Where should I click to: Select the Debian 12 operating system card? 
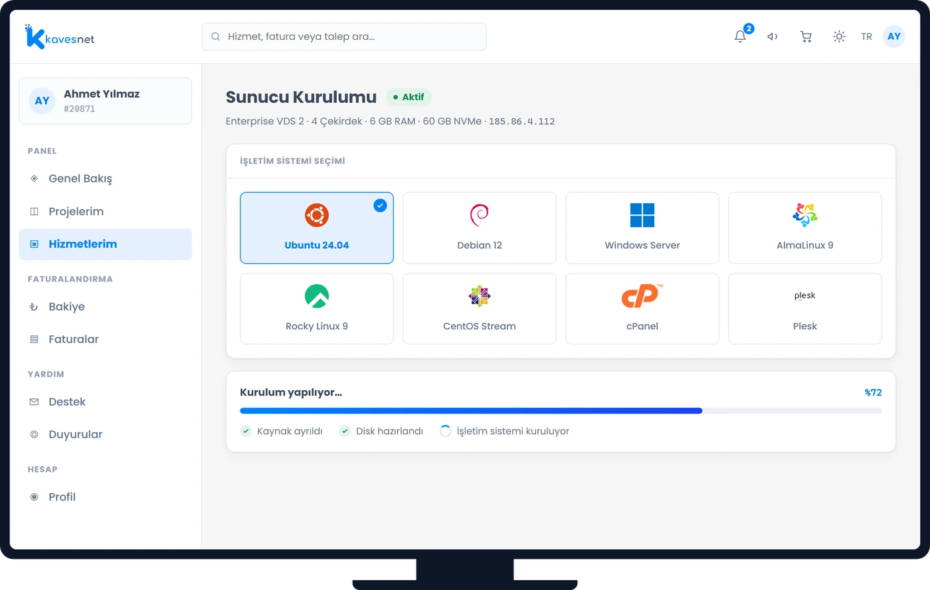pos(480,228)
